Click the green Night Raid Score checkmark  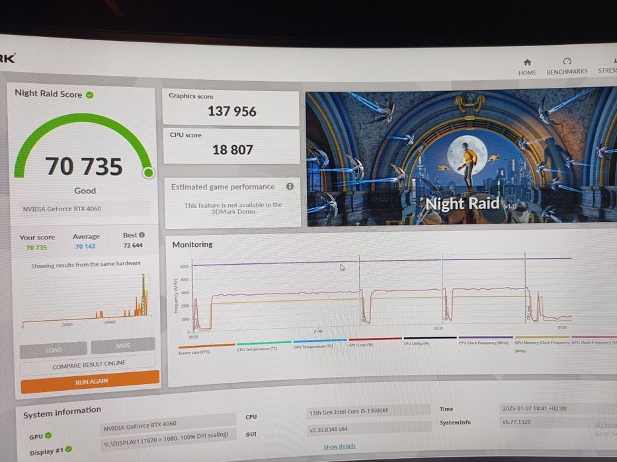[x=90, y=95]
